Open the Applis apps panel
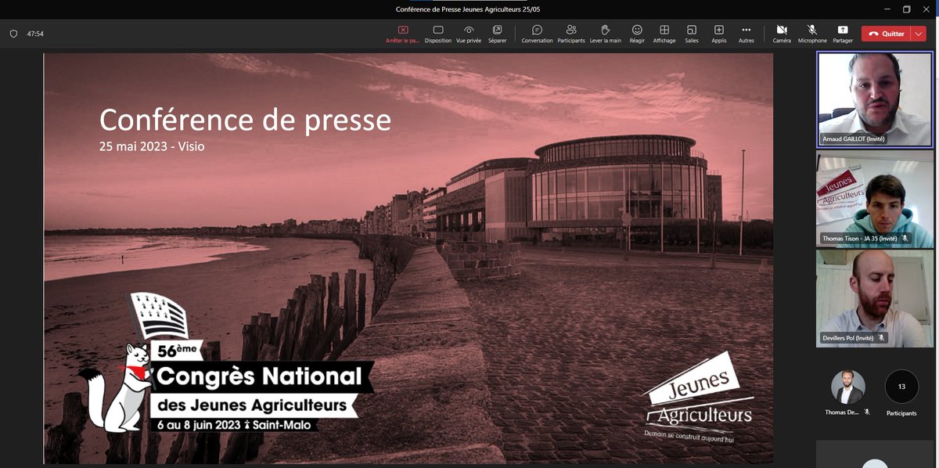Viewport: 939px width, 468px height. pos(718,33)
